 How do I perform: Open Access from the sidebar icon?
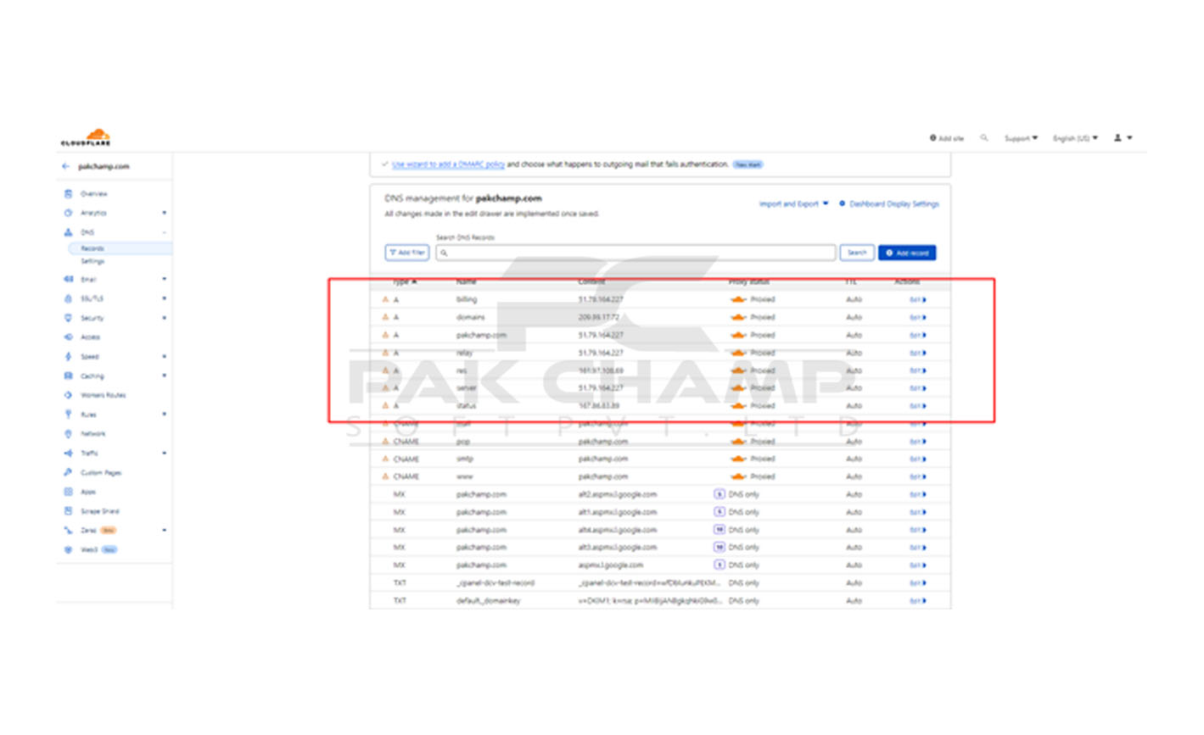[68, 337]
